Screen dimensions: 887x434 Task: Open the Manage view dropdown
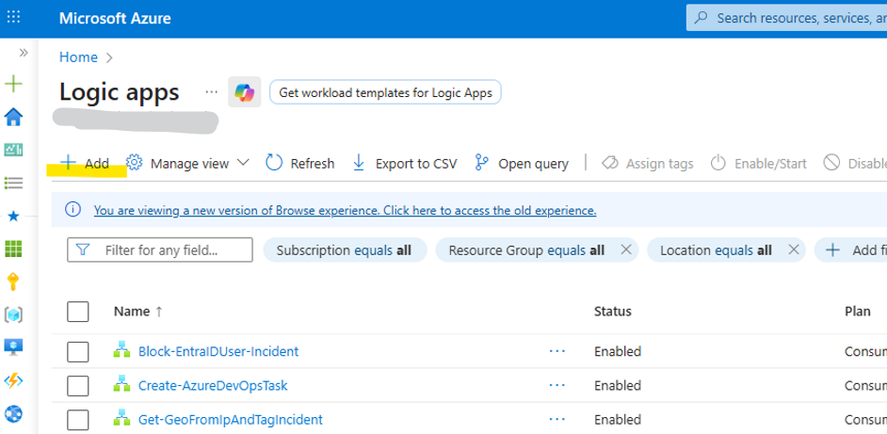pyautogui.click(x=187, y=164)
